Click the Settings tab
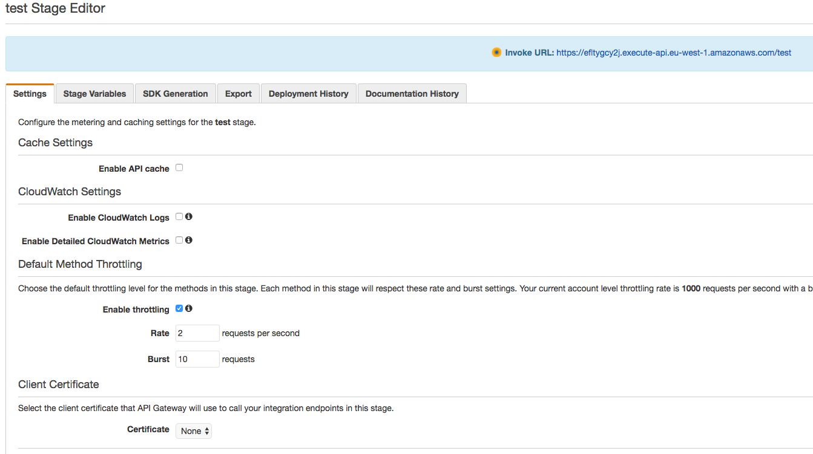The image size is (813, 454). click(30, 93)
